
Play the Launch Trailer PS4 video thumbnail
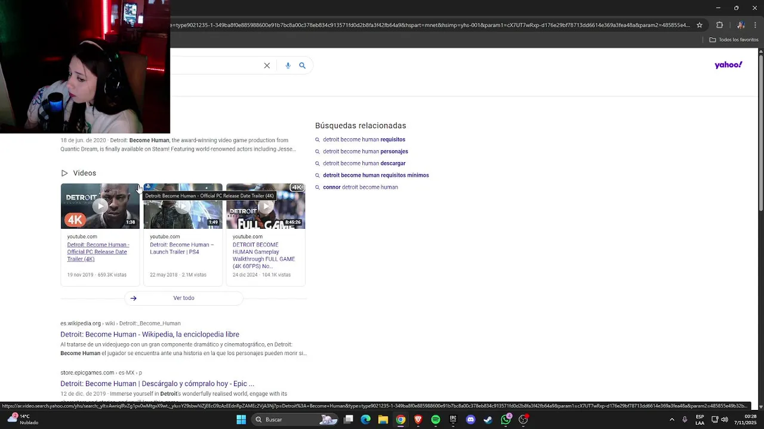(183, 206)
